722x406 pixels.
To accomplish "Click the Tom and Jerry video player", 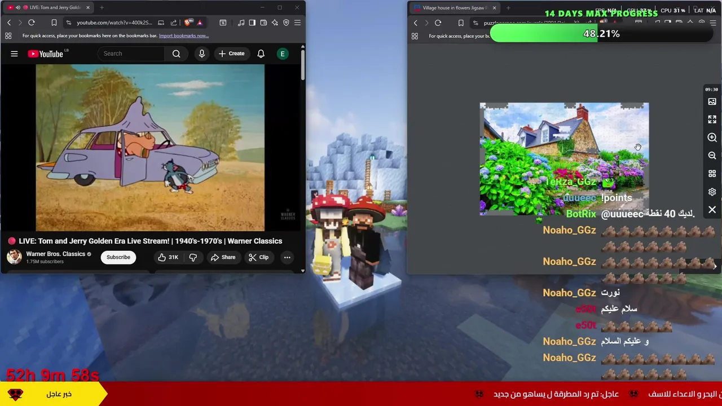I will coord(150,148).
